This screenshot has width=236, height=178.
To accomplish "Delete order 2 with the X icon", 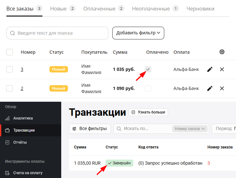I will pos(222,88).
